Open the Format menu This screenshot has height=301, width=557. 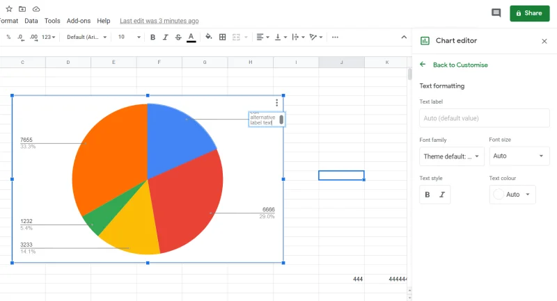9,21
